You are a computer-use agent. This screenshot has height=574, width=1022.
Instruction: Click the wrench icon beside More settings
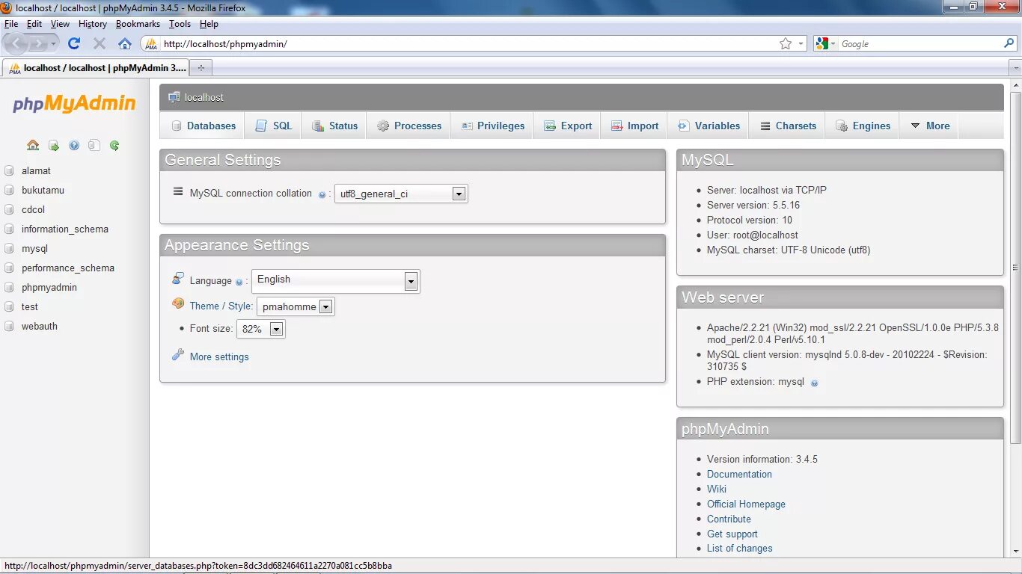click(178, 355)
